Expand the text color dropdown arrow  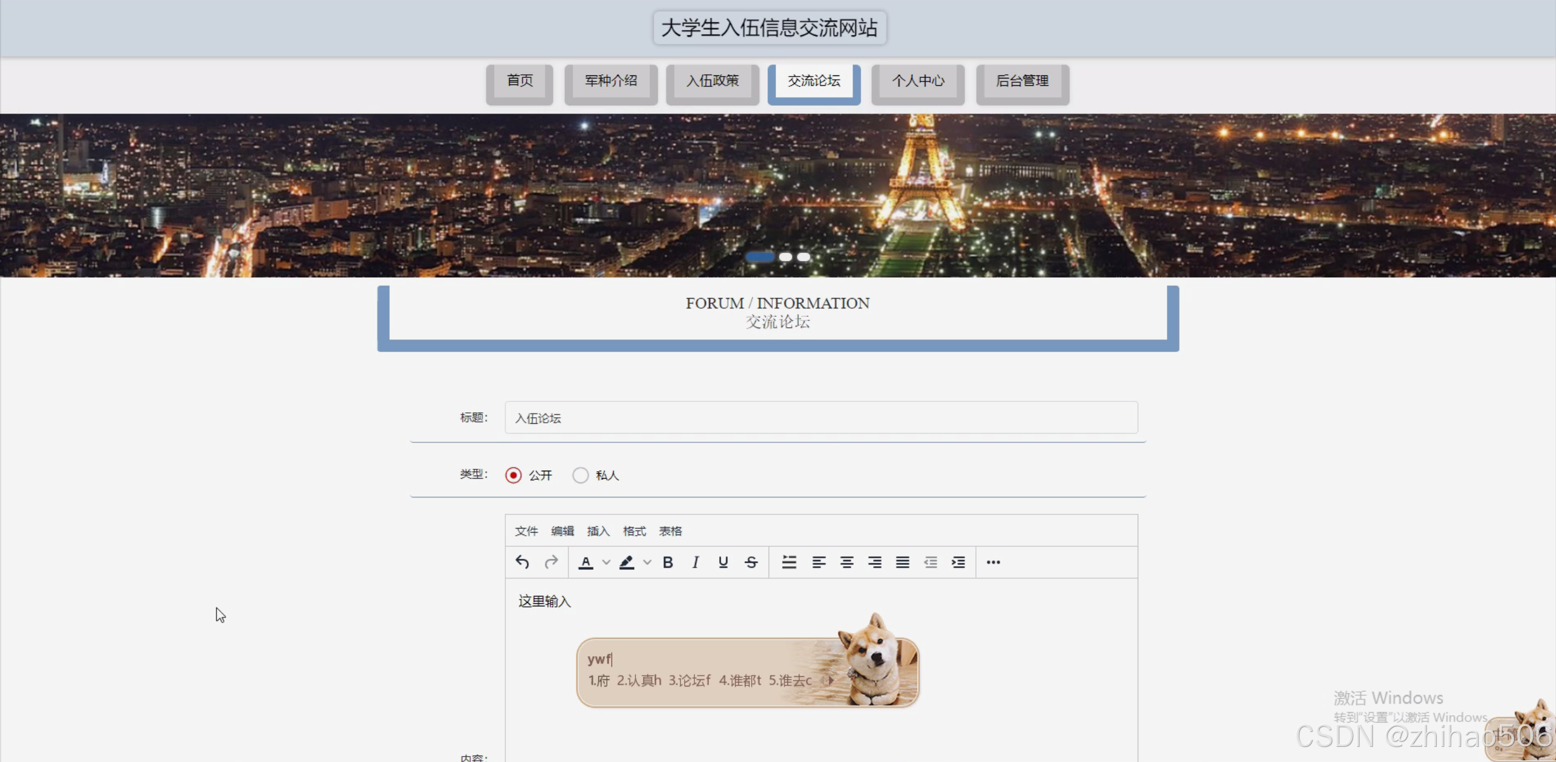point(606,562)
